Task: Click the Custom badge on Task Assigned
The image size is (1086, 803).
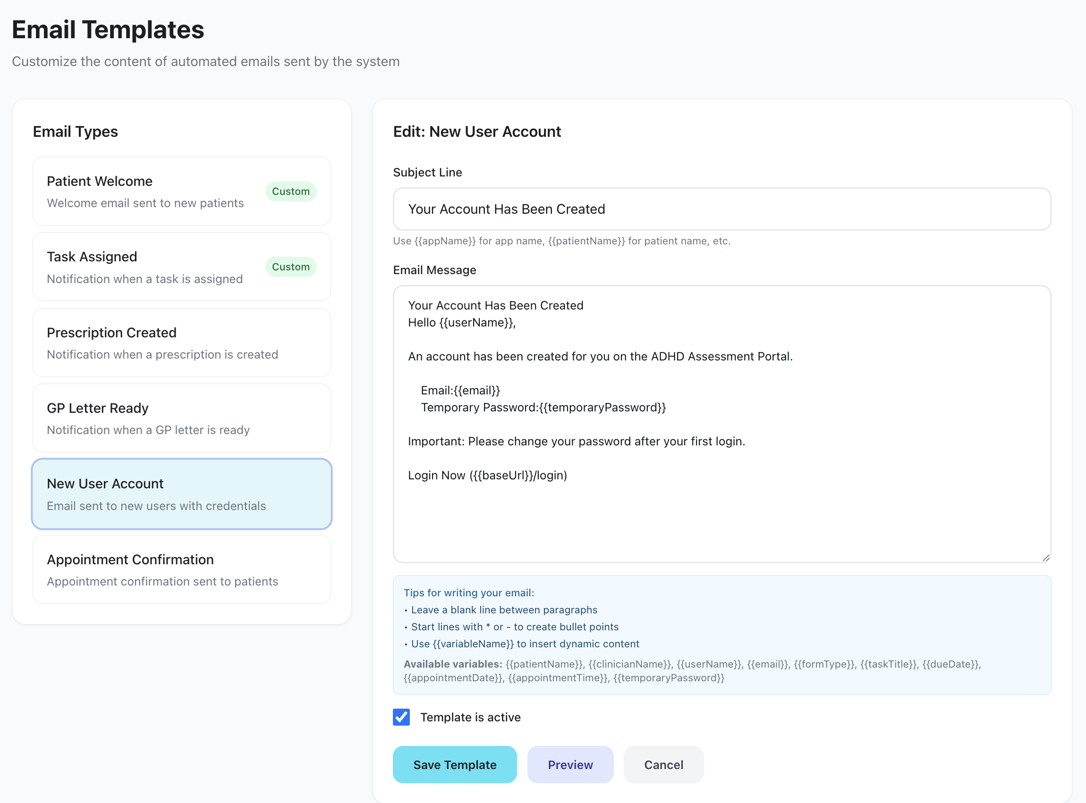Action: [x=290, y=267]
